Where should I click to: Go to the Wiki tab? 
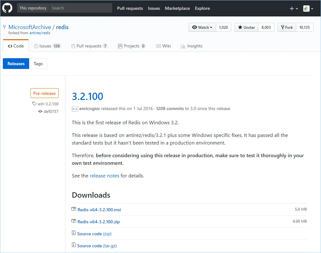(x=164, y=46)
